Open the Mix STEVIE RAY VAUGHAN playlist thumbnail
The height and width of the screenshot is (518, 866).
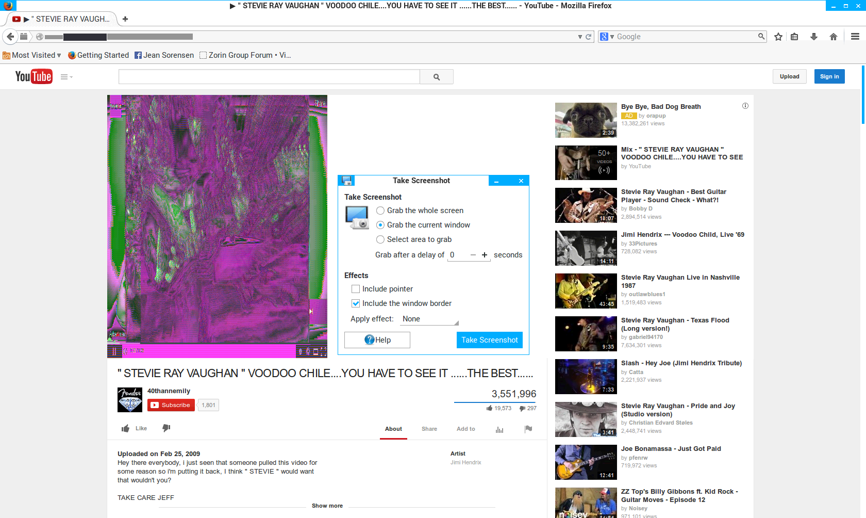pos(586,163)
